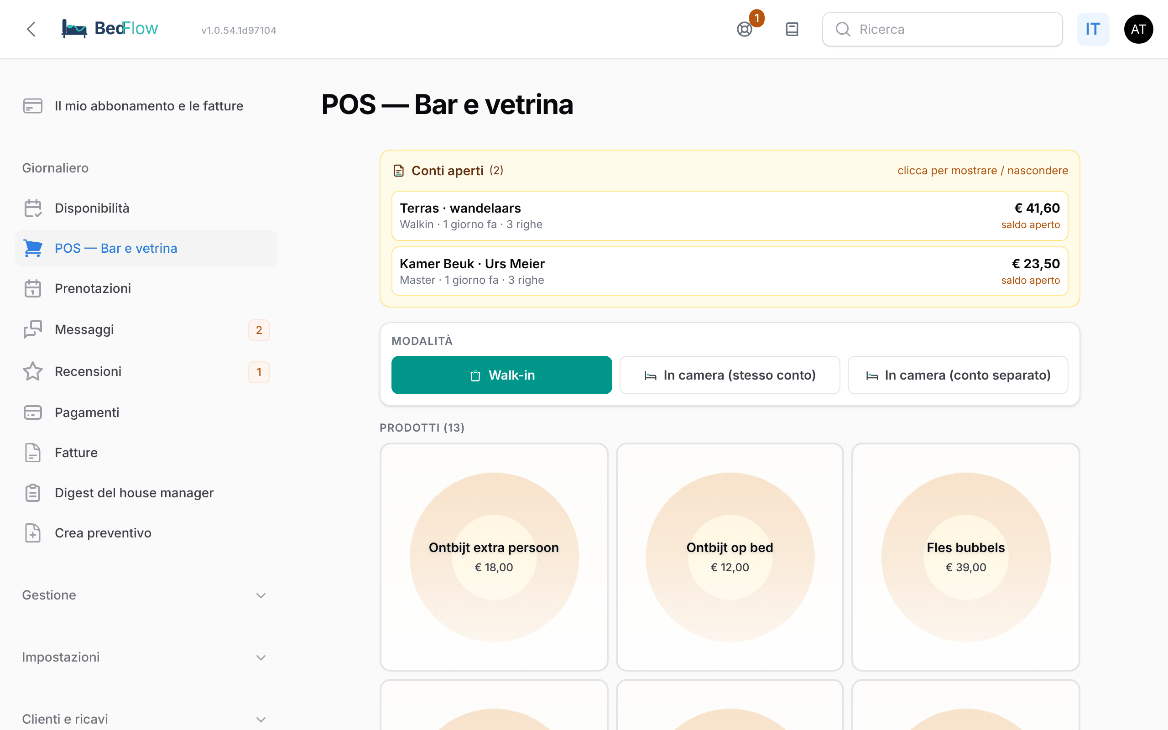Open the IT language selector
Image resolution: width=1168 pixels, height=730 pixels.
pyautogui.click(x=1093, y=30)
